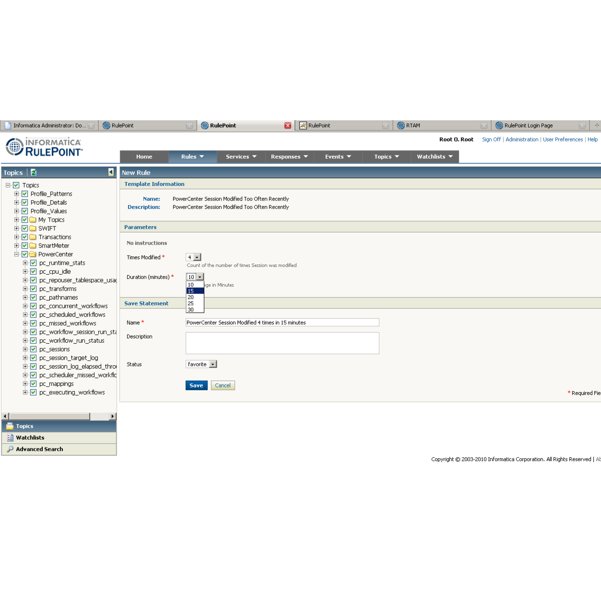Open the Times Modified dropdown

point(193,257)
